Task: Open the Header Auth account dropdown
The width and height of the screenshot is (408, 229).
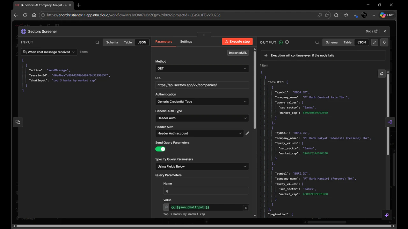Action: coord(200,133)
